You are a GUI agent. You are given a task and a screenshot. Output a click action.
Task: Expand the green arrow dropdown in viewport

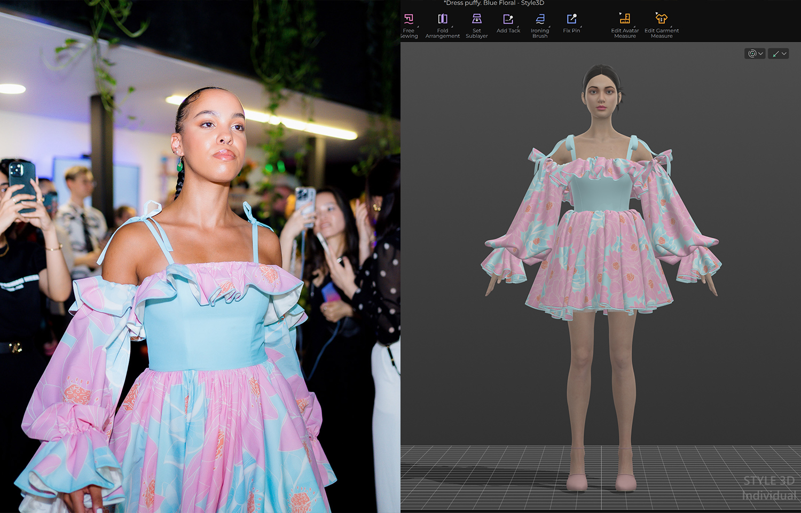(x=779, y=53)
